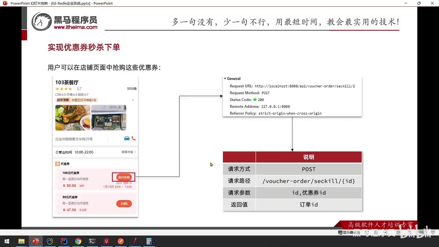The height and width of the screenshot is (247, 439).
Task: Click the 显示器设置 status bar button
Action: point(349,233)
